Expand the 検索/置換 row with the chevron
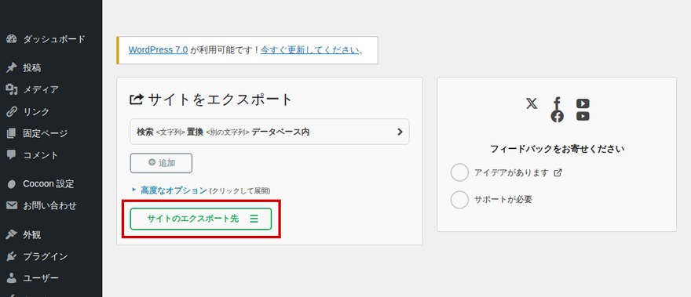Screen dimensions: 691x297 click(269, 132)
